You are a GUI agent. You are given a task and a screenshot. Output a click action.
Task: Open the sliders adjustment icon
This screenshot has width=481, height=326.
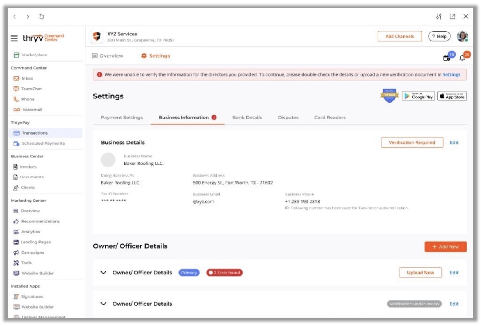439,17
